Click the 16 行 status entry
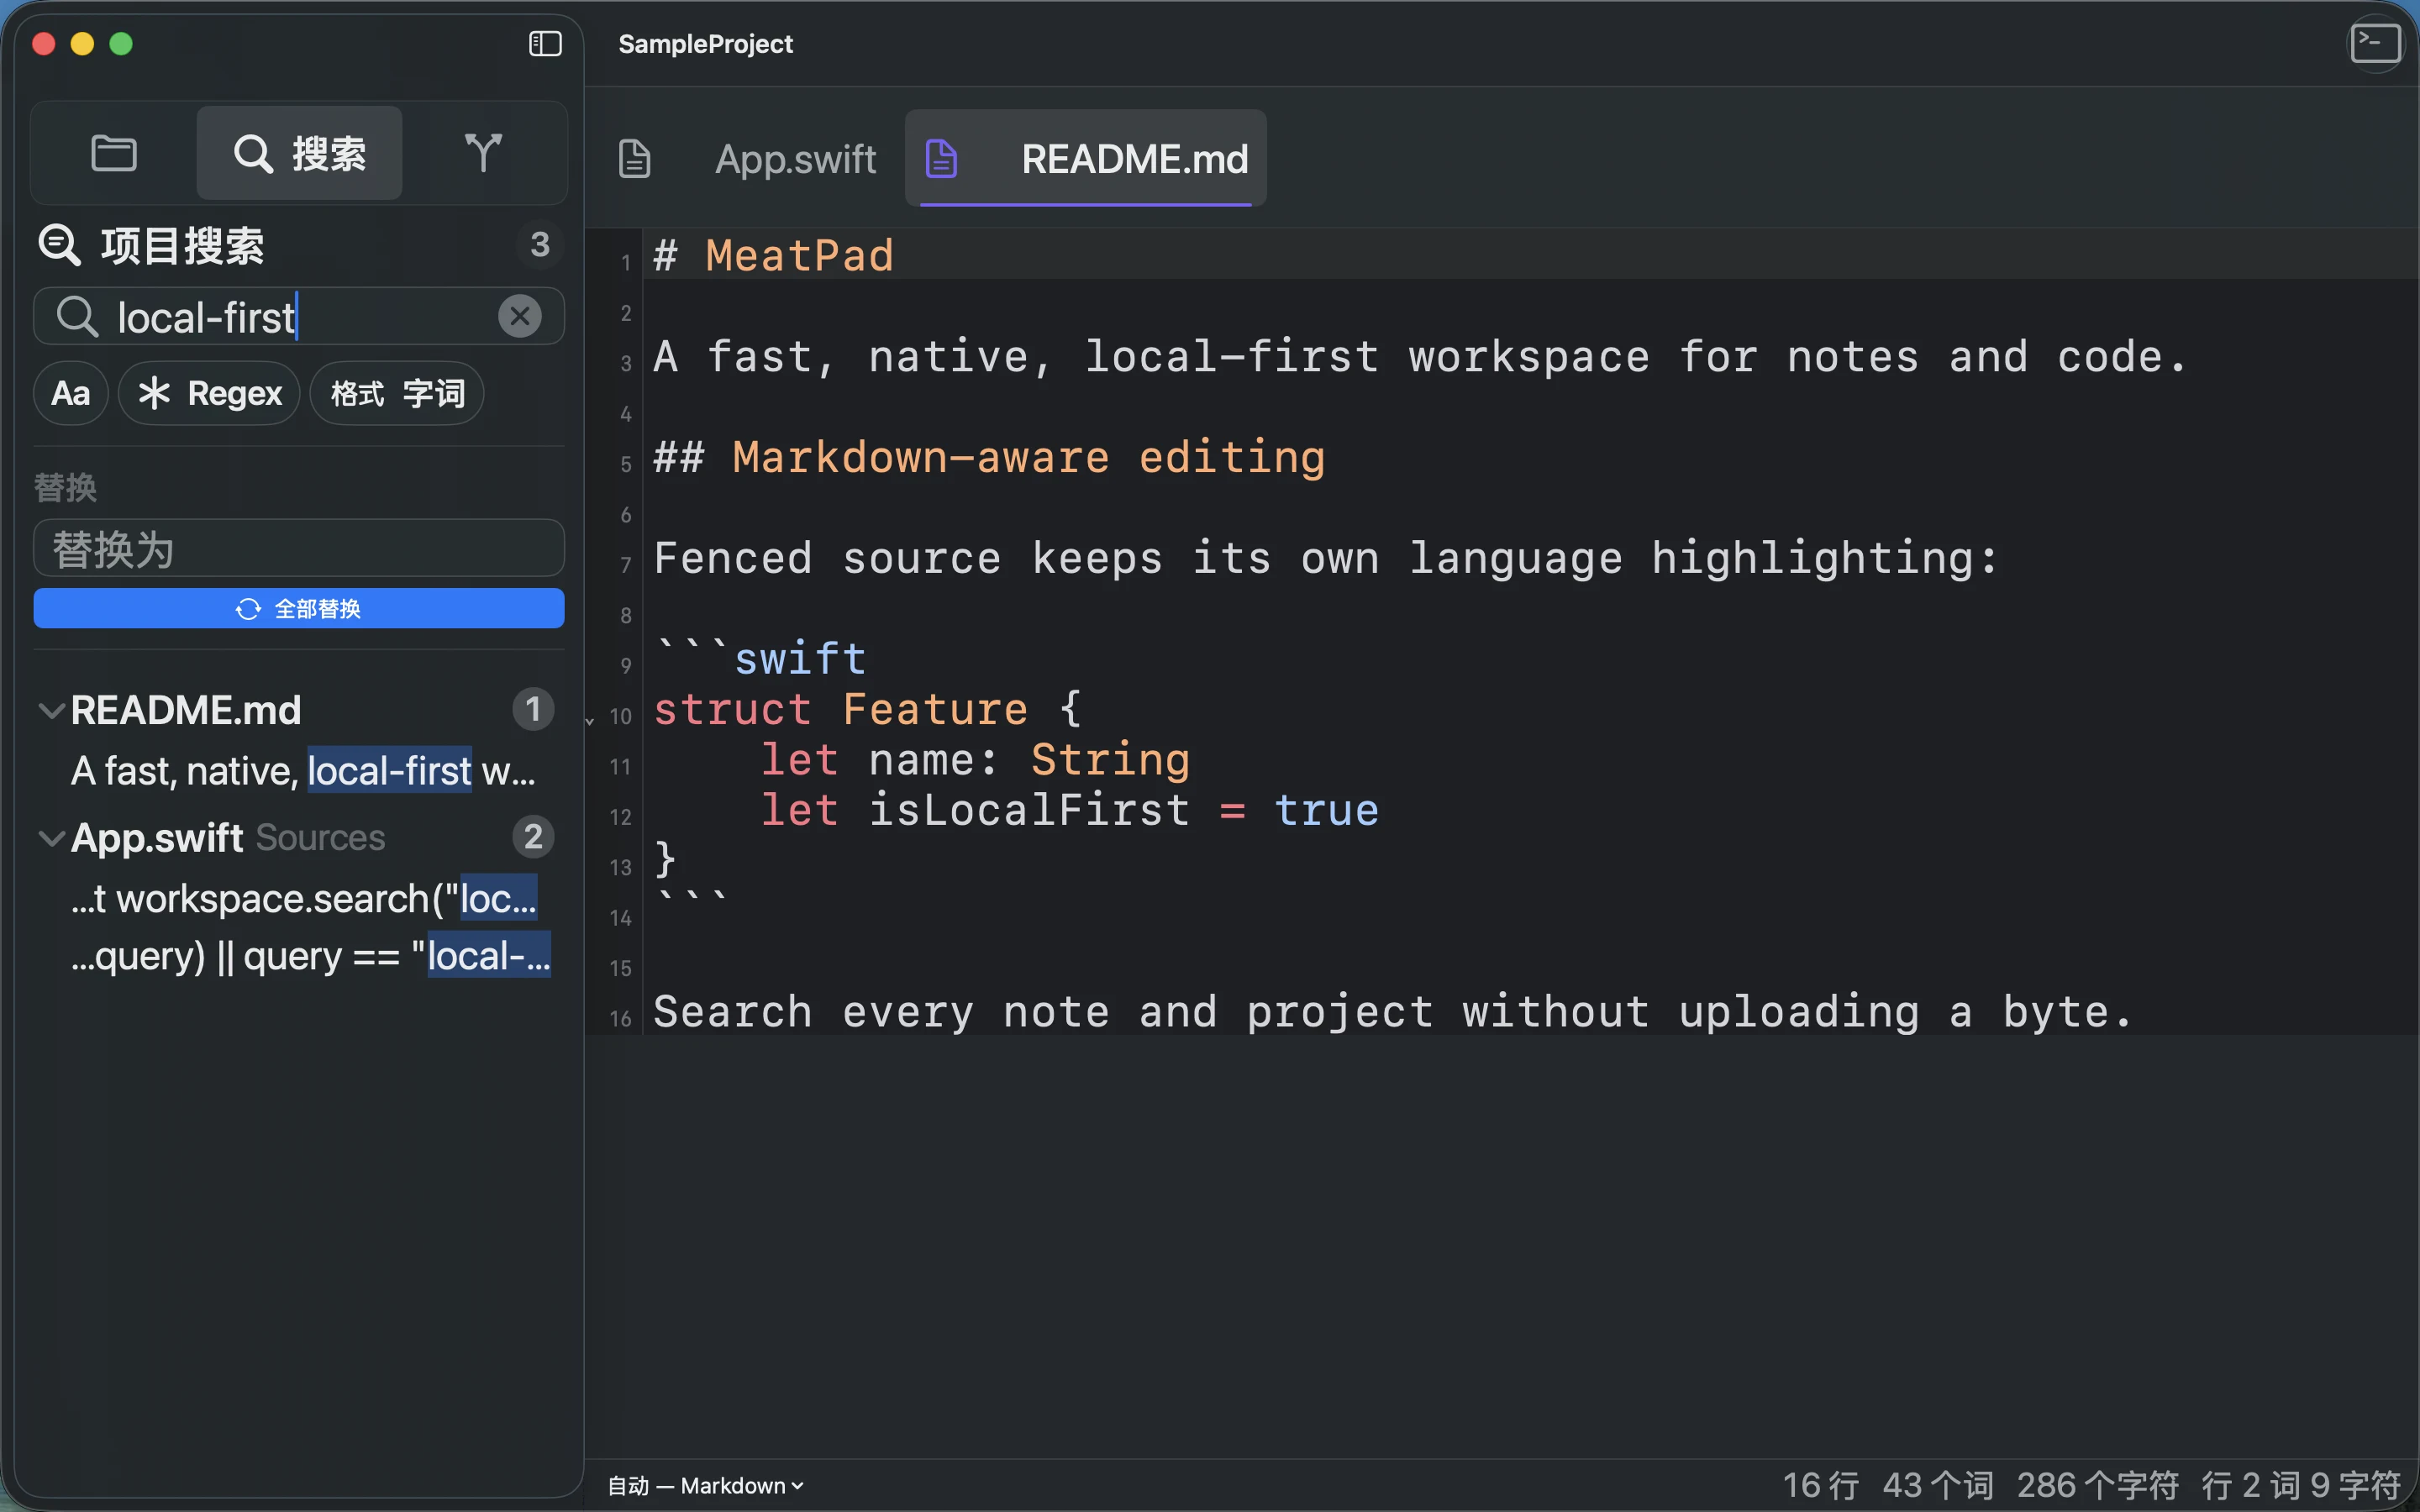The width and height of the screenshot is (2420, 1512). pos(1820,1485)
